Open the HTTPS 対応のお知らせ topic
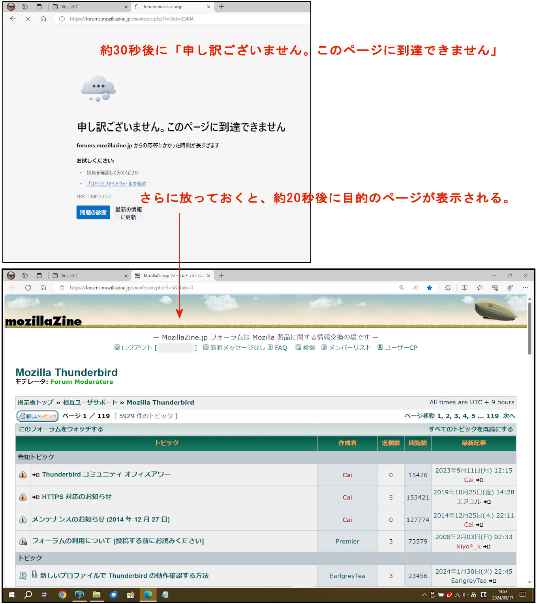537x604 pixels. (x=77, y=497)
